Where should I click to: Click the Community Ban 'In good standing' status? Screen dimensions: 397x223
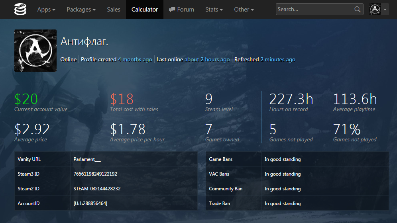[x=283, y=189]
